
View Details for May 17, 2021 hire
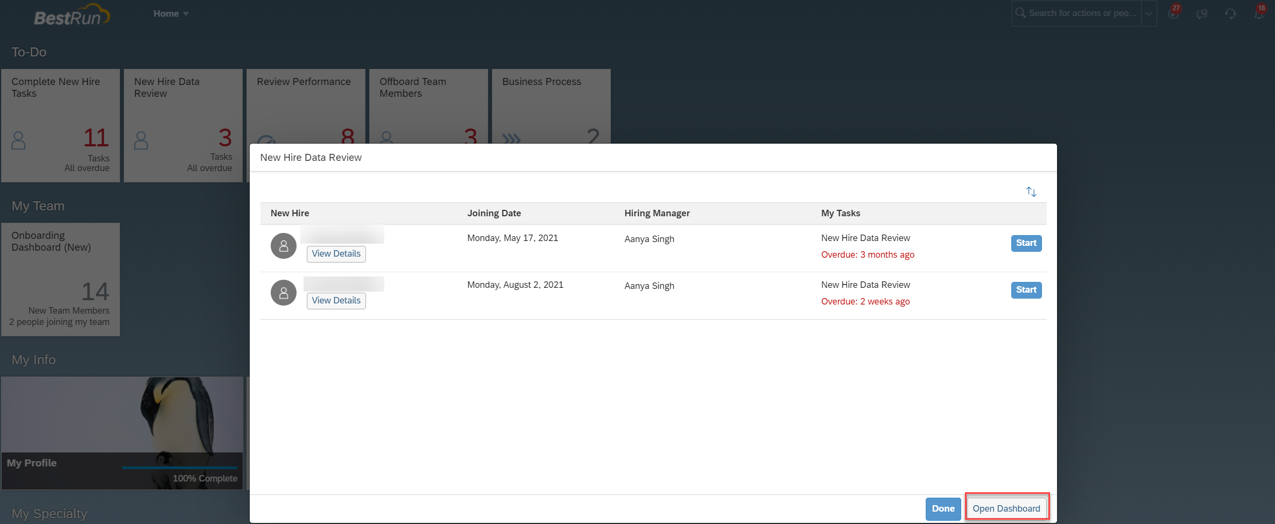pyautogui.click(x=336, y=254)
